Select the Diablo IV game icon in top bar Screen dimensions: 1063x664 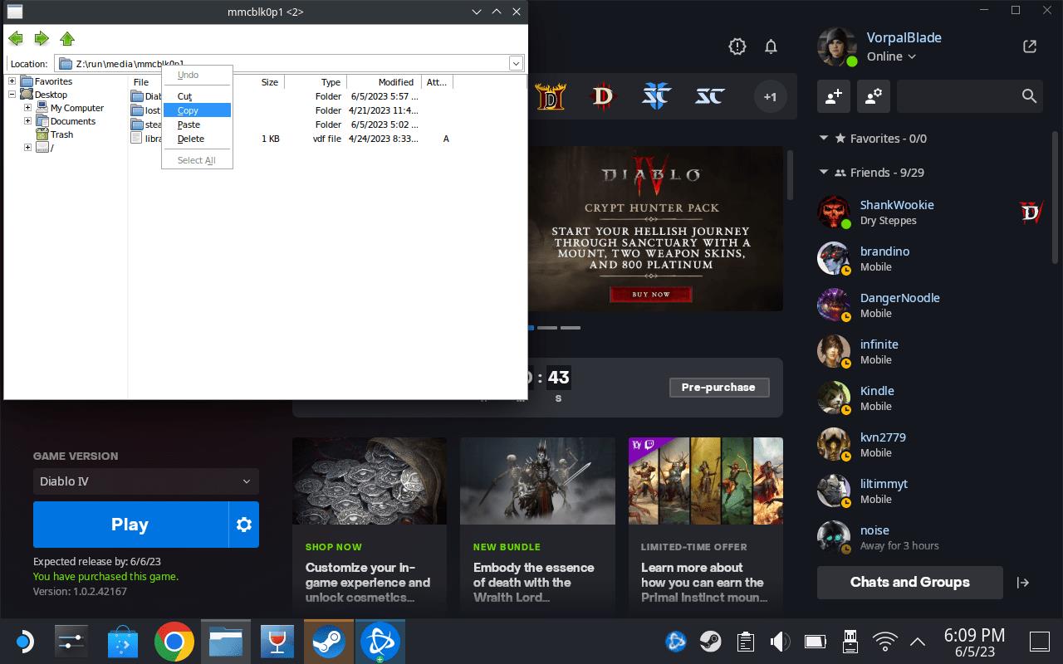(603, 96)
